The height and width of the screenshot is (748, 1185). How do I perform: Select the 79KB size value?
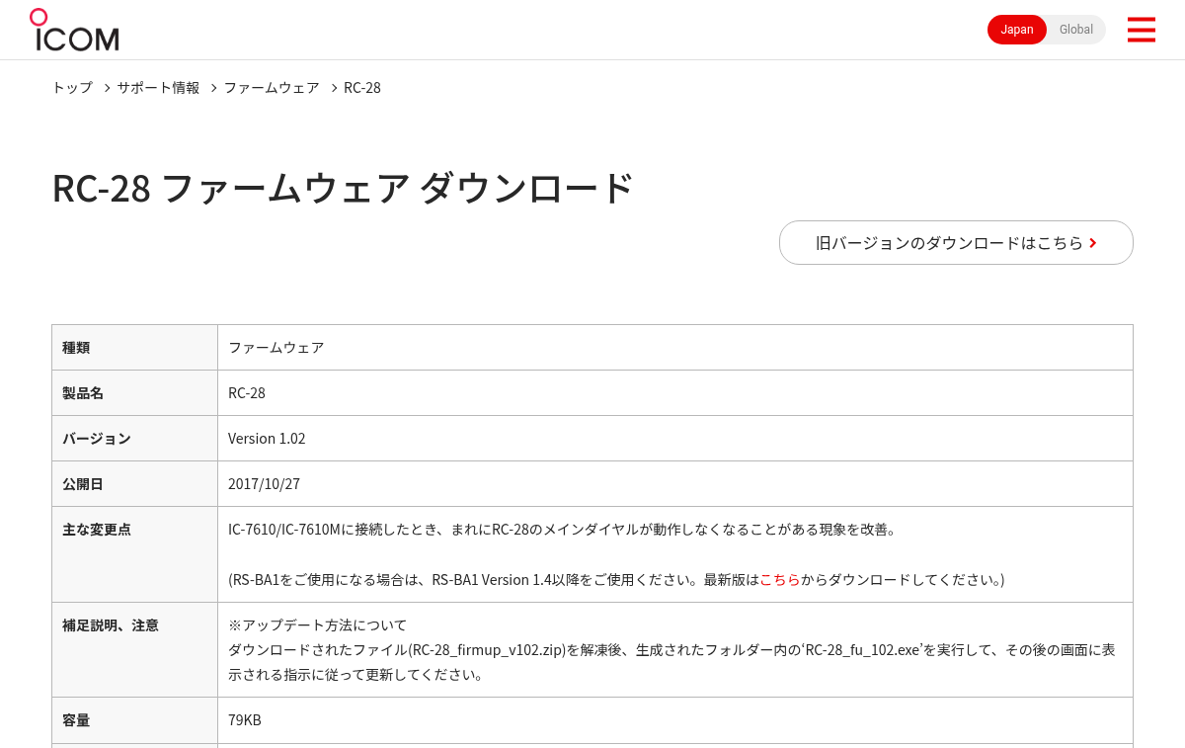[x=245, y=719]
